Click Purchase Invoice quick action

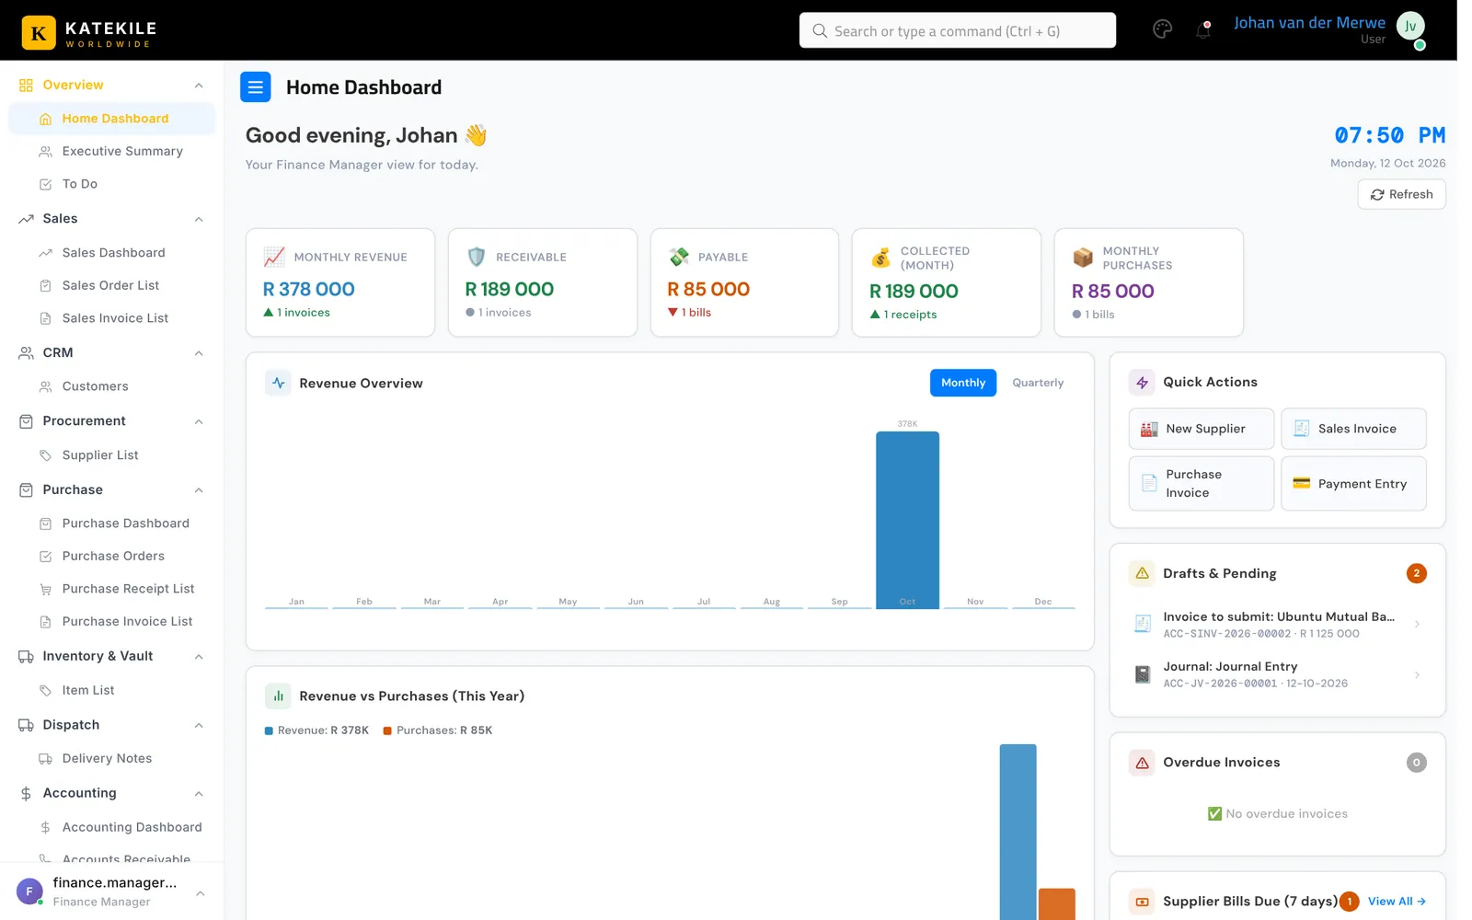1201,484
